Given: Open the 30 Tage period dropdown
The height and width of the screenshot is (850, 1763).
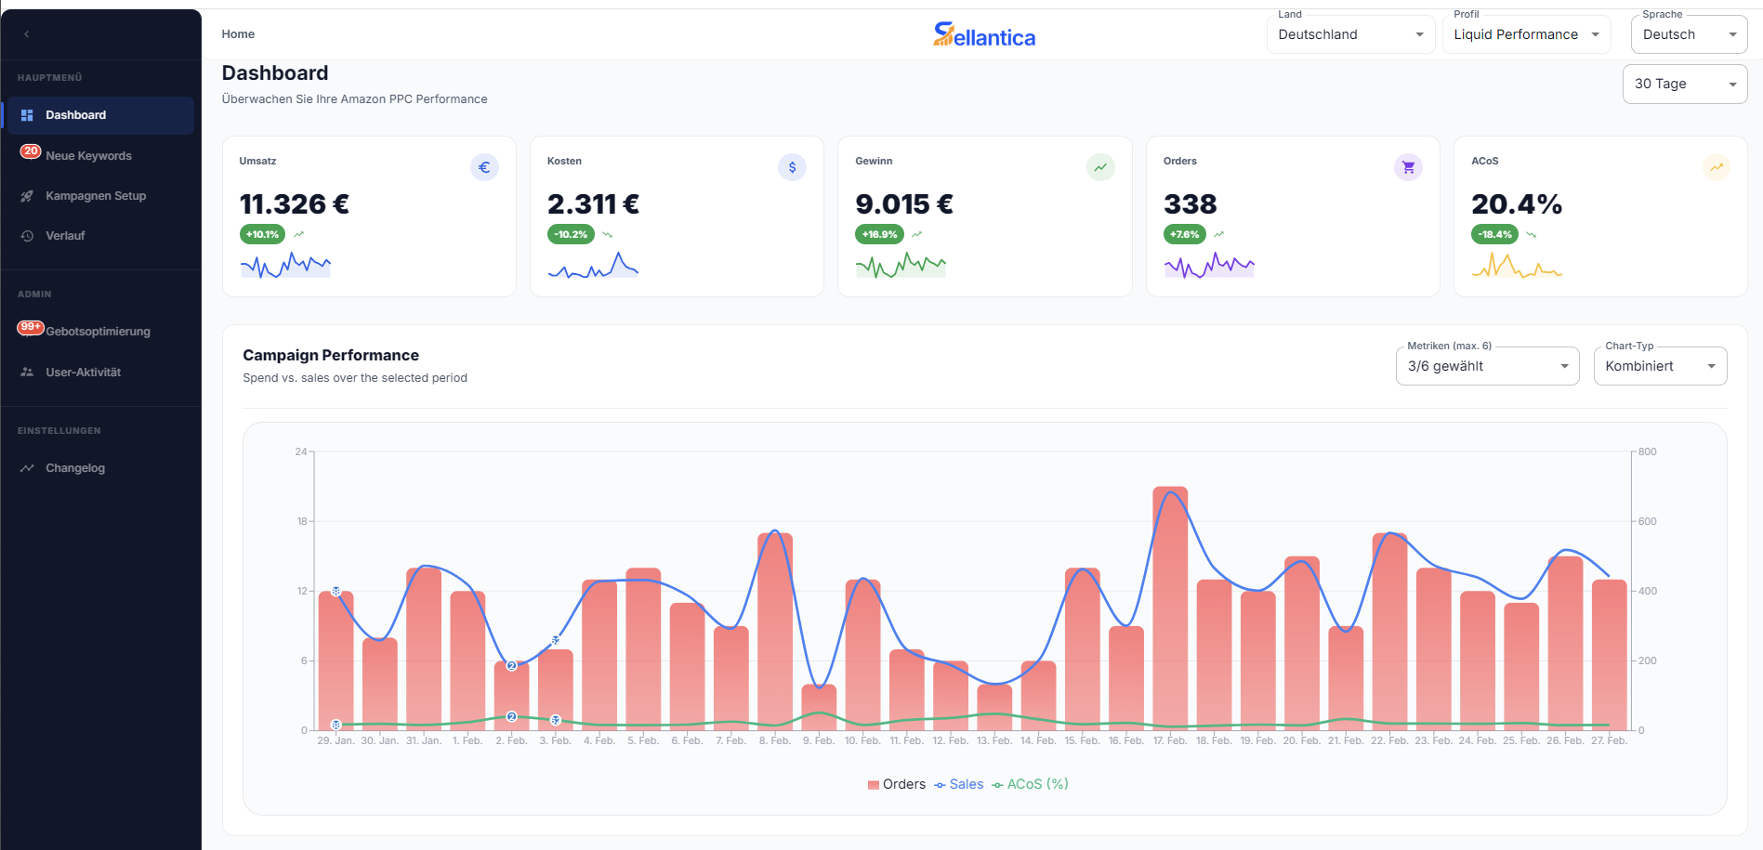Looking at the screenshot, I should tap(1684, 84).
